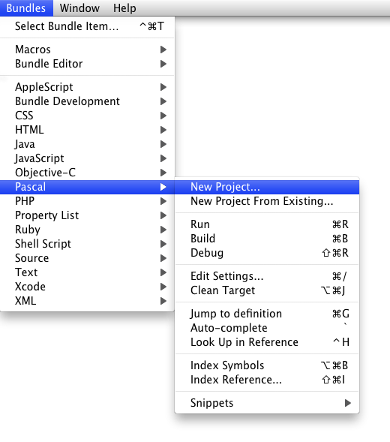Expand the Bundle Editor submenu
The image size is (390, 442).
(87, 64)
